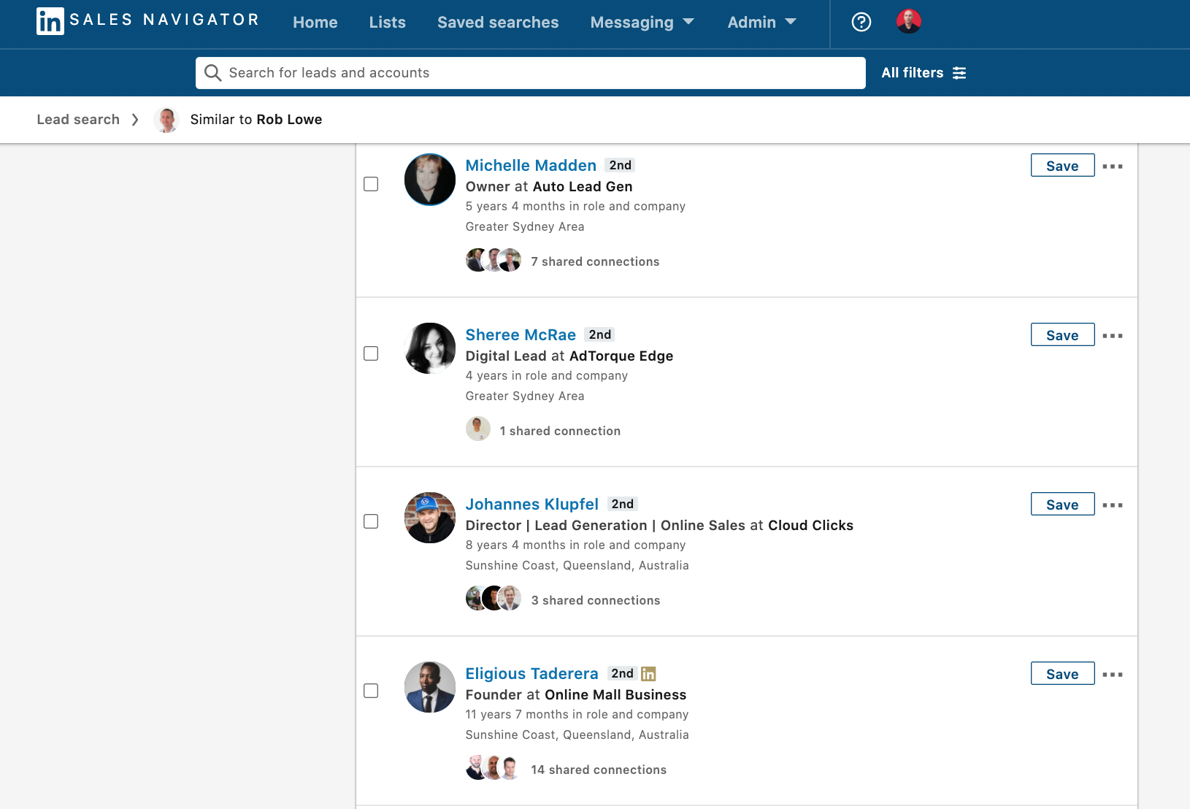This screenshot has height=809, width=1190.
Task: View Johannes Klupfel's shared connection avatars
Action: (x=494, y=598)
